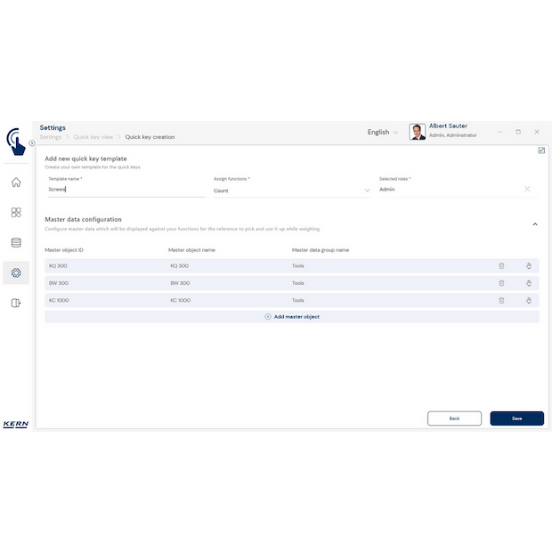Click the Template name input field

tap(125, 190)
